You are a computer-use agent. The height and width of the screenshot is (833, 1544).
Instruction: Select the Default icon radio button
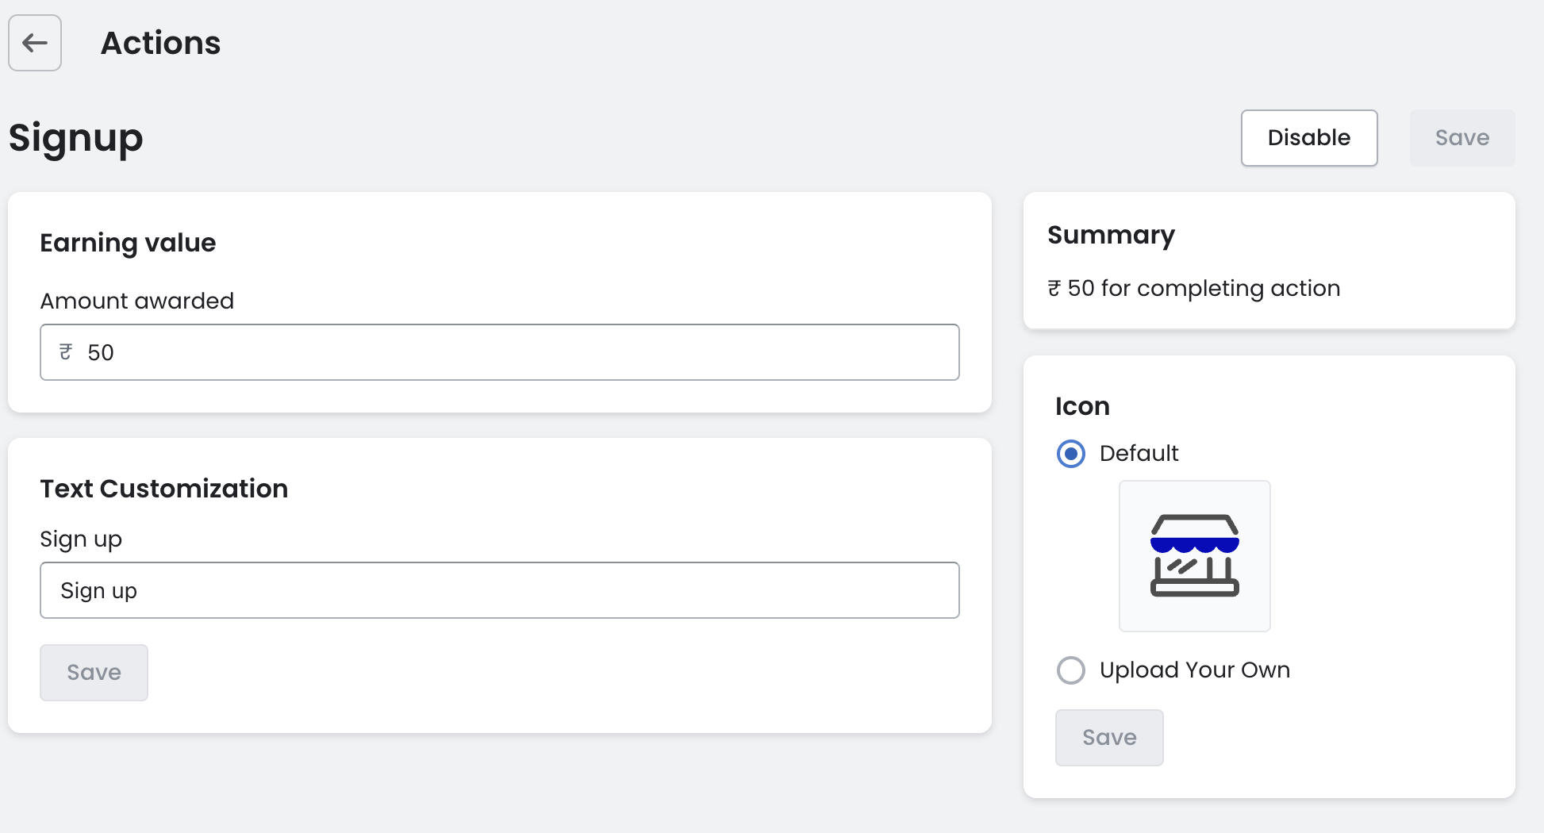1071,454
